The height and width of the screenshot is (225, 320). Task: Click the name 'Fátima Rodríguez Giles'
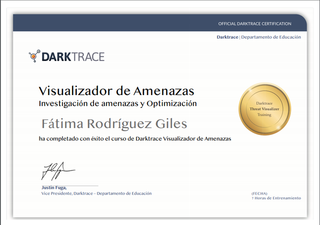point(114,123)
